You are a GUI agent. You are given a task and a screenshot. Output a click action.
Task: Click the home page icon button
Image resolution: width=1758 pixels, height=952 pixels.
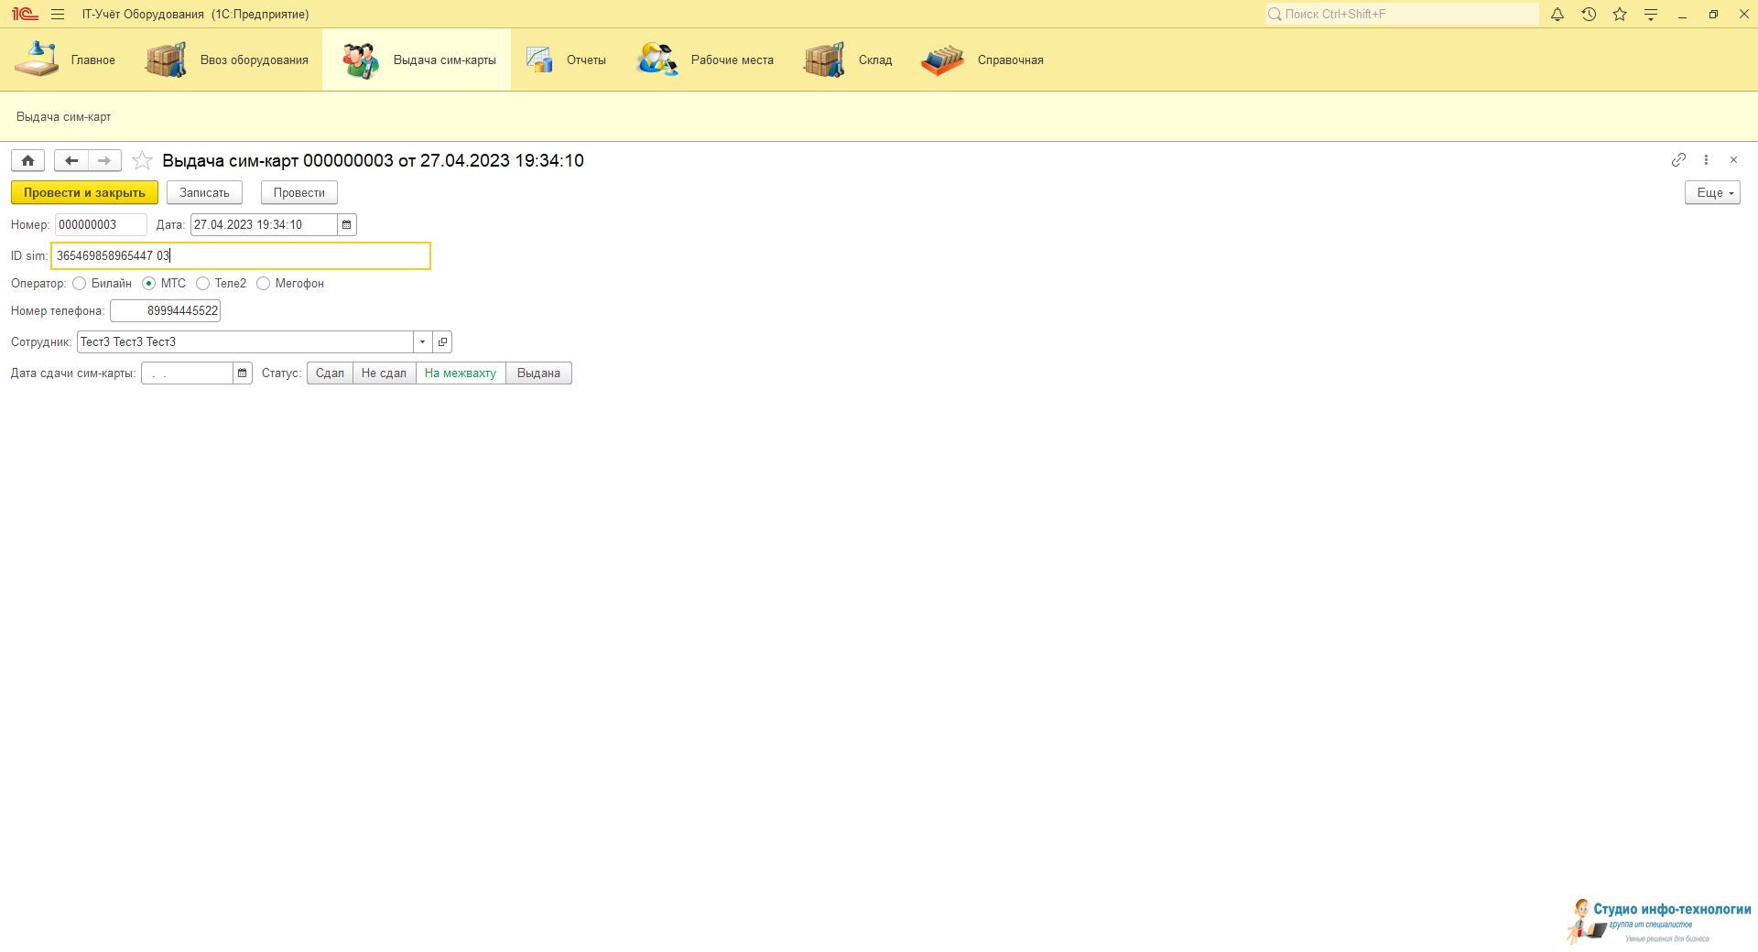(27, 161)
